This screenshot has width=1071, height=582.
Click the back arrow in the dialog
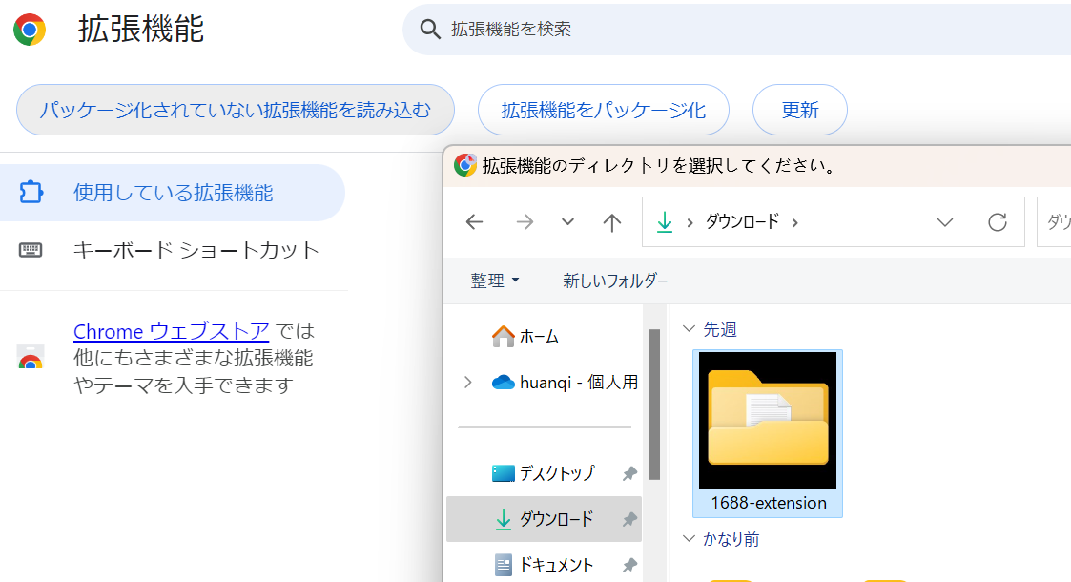(474, 221)
